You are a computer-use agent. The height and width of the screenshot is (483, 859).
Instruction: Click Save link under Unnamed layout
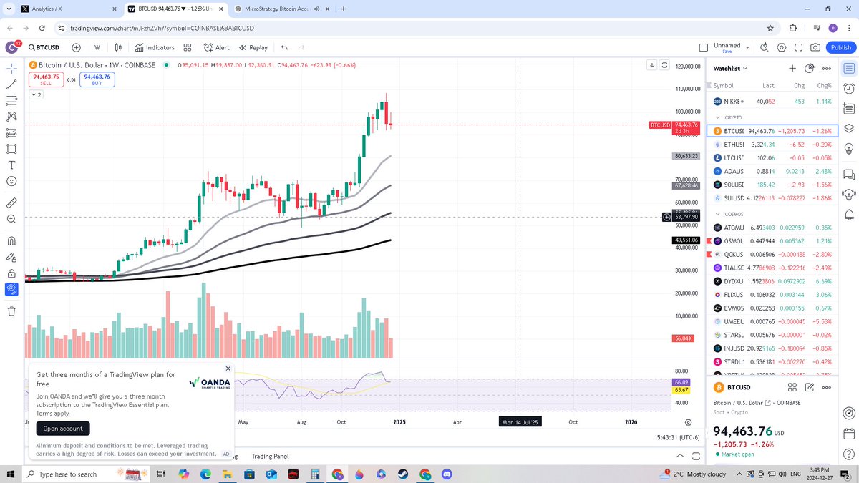727,52
